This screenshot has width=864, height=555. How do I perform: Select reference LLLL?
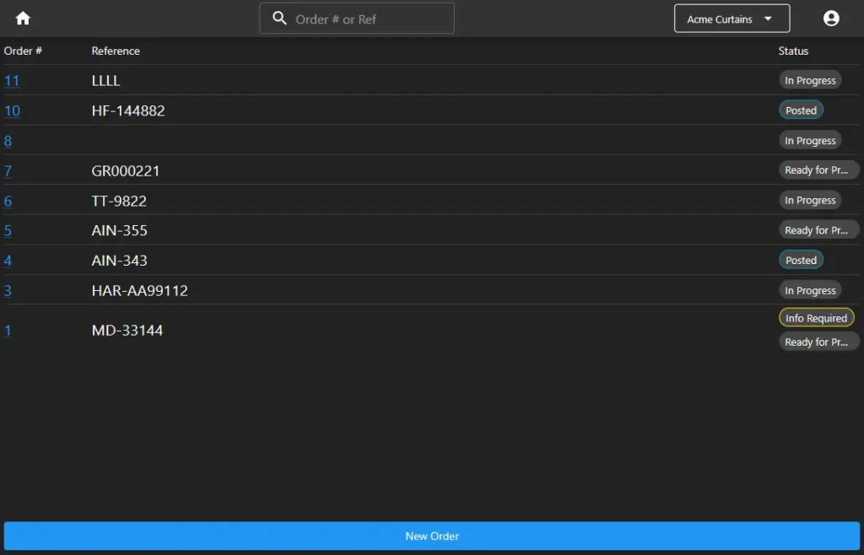[105, 80]
